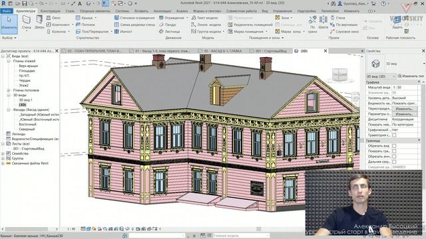Switch to the Управление ribbon tab
Screen dimensions: 426x239
pos(282,11)
